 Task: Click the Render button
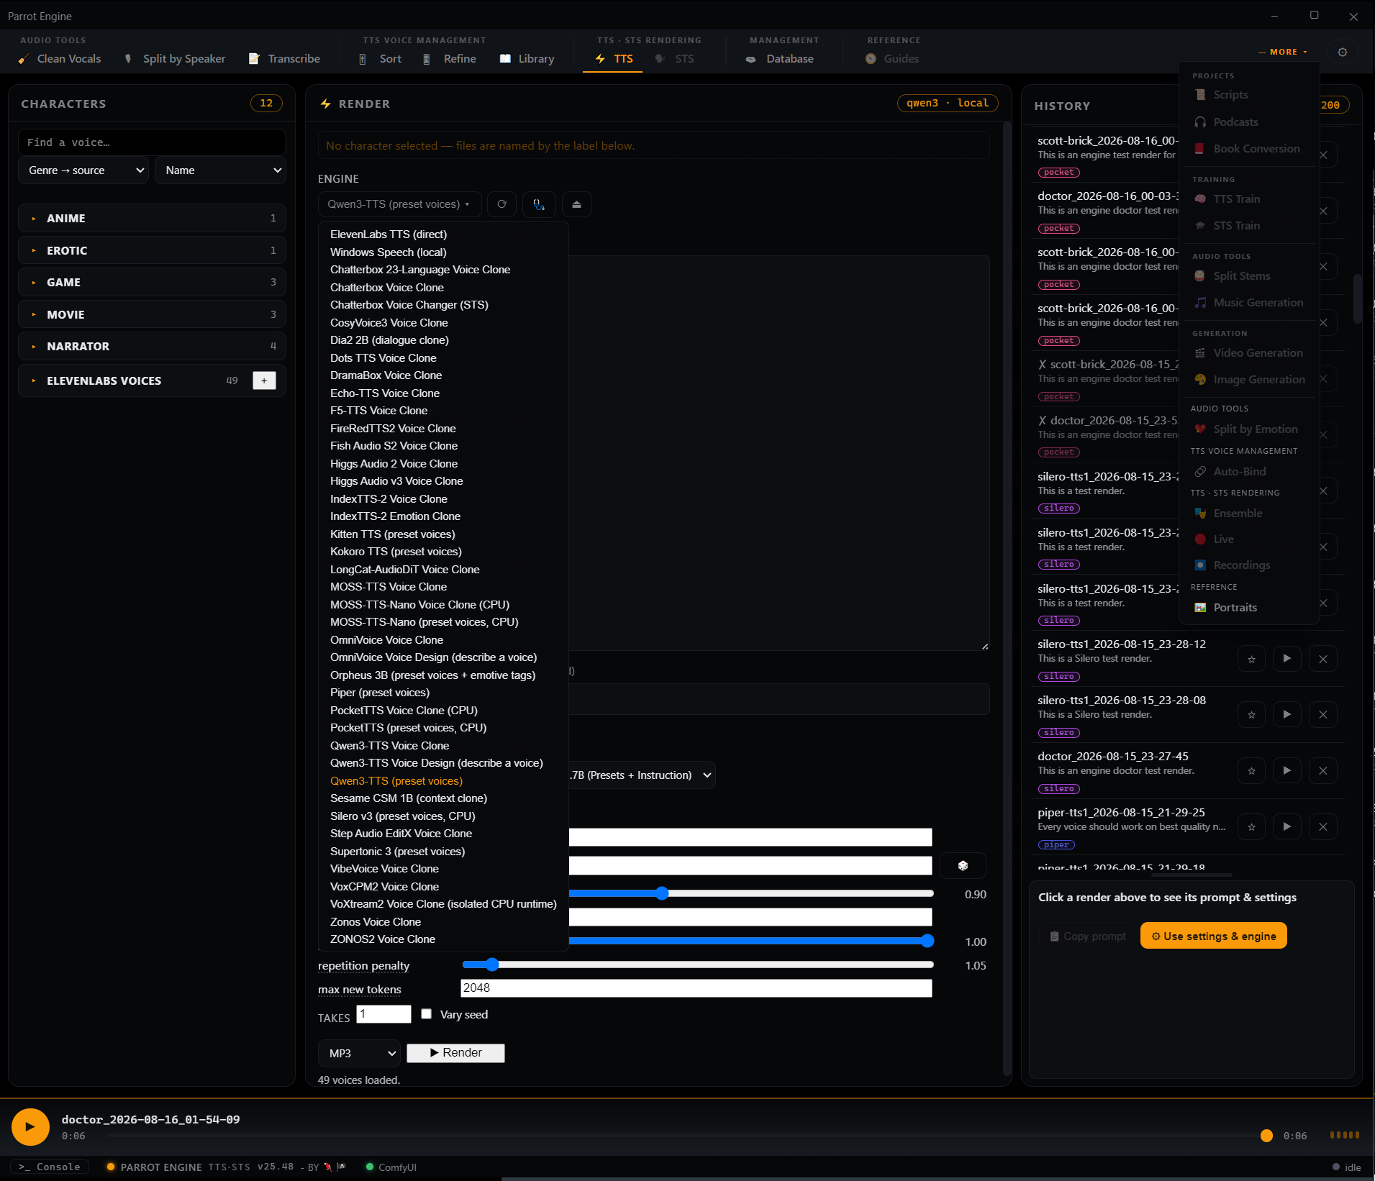[x=455, y=1053]
